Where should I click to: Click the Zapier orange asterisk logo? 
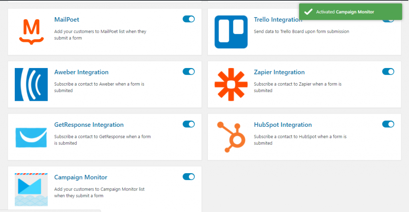click(231, 84)
